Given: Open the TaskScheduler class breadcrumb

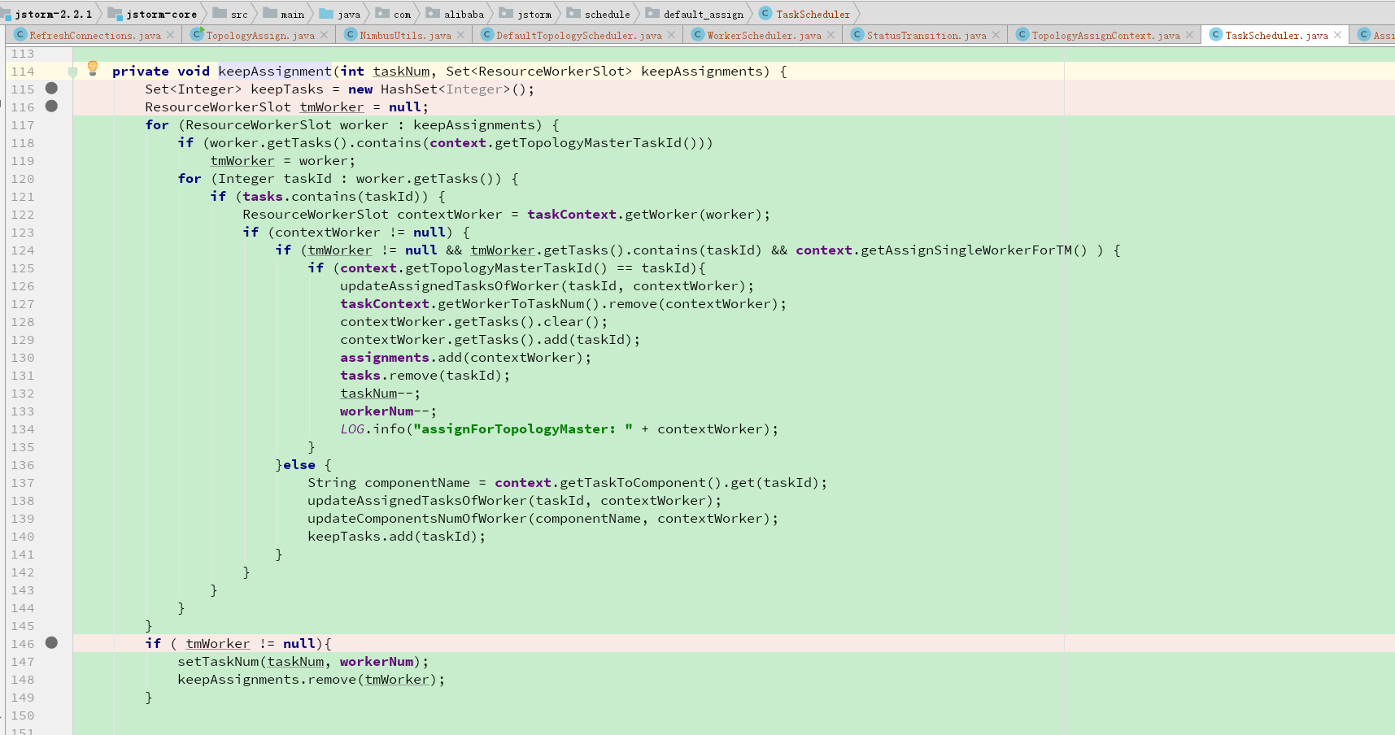Looking at the screenshot, I should click(813, 14).
